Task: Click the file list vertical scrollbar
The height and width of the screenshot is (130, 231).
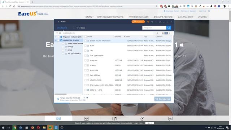Action: (x=173, y=55)
